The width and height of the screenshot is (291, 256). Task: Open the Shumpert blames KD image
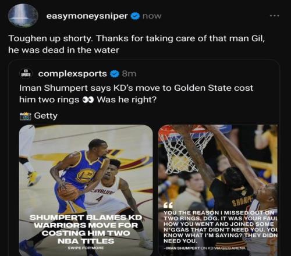[x=86, y=190]
